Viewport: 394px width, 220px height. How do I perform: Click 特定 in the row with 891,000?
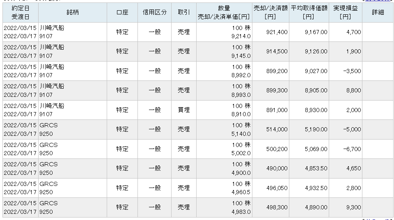[122, 110]
